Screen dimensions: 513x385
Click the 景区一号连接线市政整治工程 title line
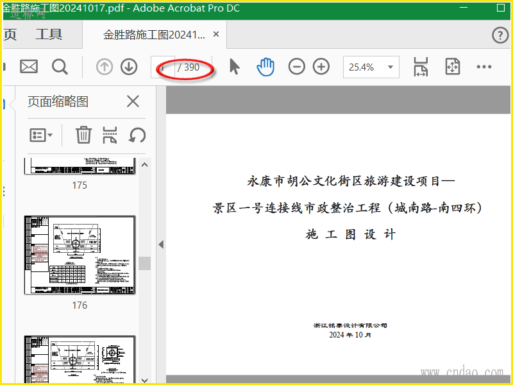pos(348,208)
